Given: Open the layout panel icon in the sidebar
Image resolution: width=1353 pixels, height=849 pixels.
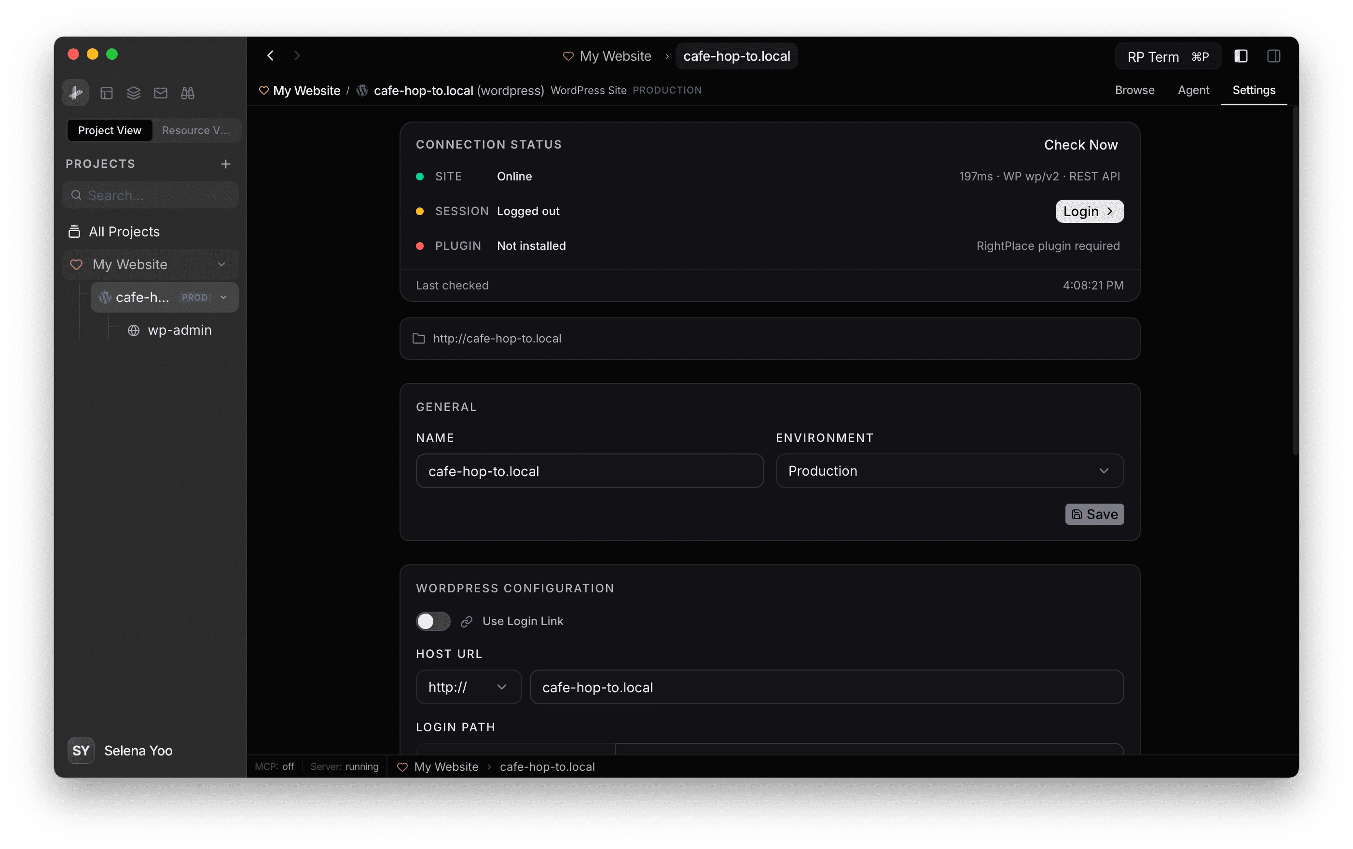Looking at the screenshot, I should click(106, 93).
